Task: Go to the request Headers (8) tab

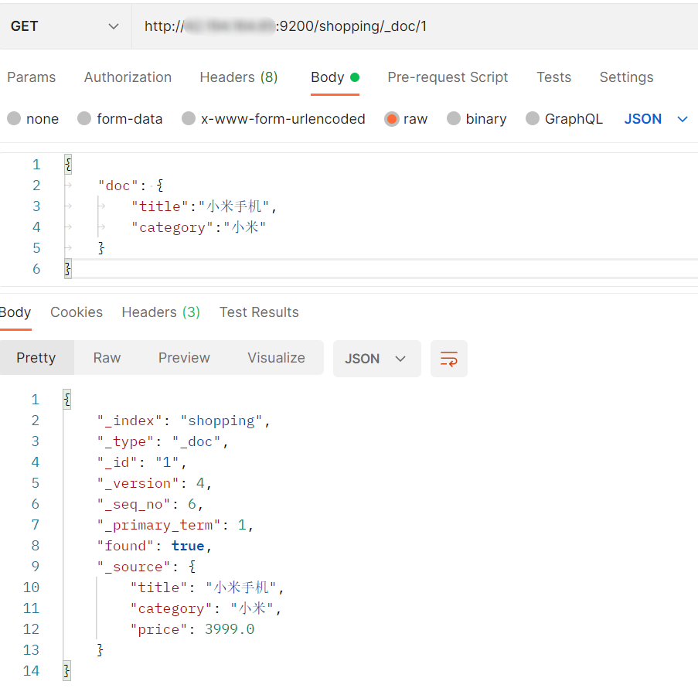Action: point(238,77)
